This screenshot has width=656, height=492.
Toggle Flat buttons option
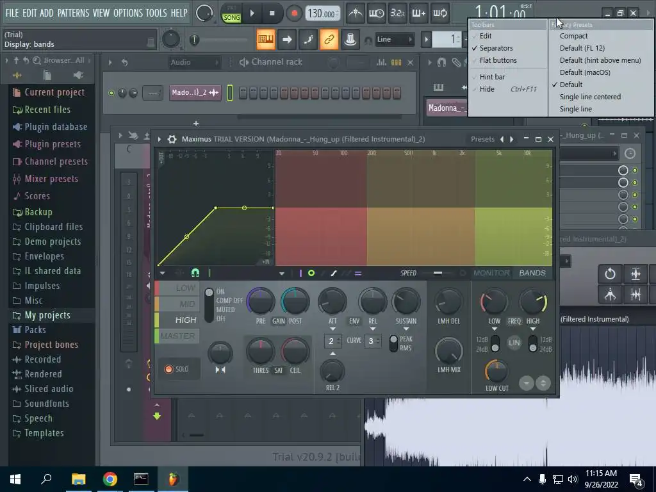click(498, 60)
